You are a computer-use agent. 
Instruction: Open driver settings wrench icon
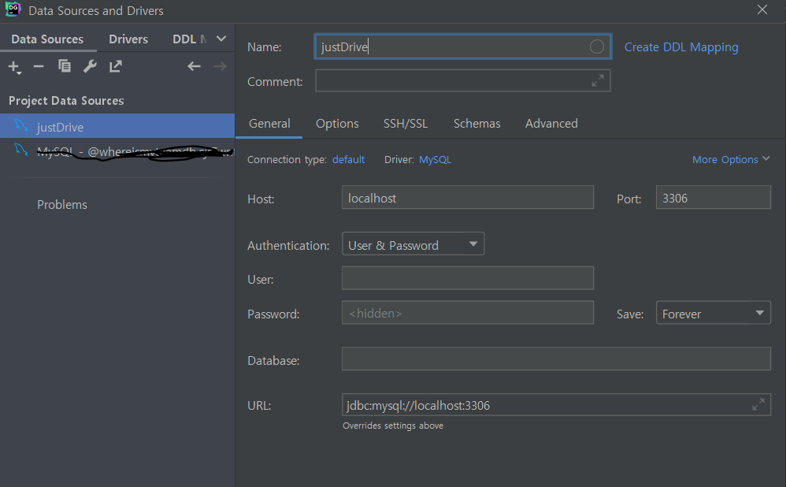click(x=91, y=65)
